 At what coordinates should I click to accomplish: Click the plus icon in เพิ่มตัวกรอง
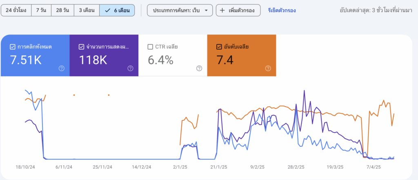pos(222,11)
